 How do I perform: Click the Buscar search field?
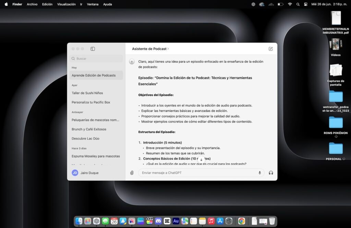click(96, 59)
